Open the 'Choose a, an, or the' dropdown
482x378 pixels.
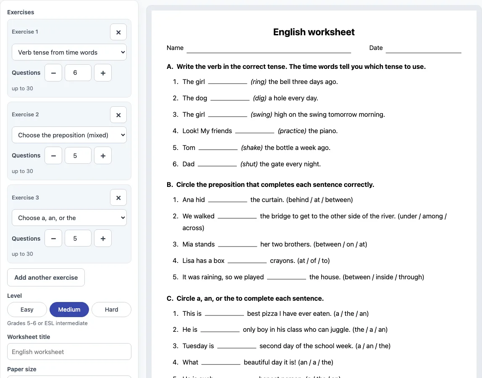[x=69, y=218]
